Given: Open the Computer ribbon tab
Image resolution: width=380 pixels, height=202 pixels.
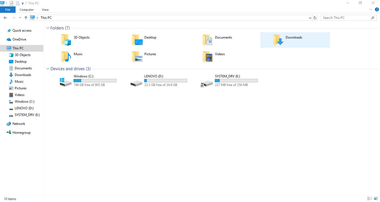Looking at the screenshot, I should coord(27,10).
